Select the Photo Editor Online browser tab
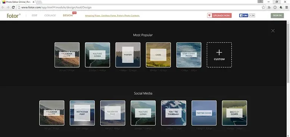Image resolution: width=290 pixels, height=137 pixels. (18, 2)
